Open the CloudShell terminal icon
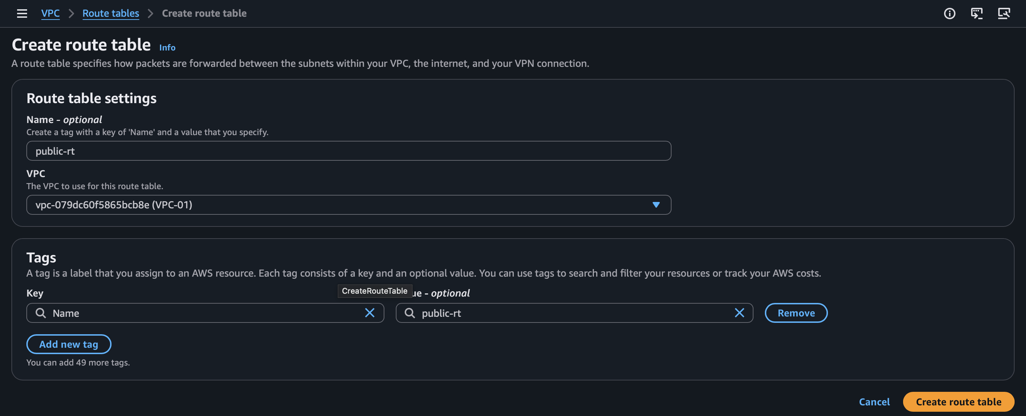This screenshot has width=1026, height=416. [x=976, y=14]
